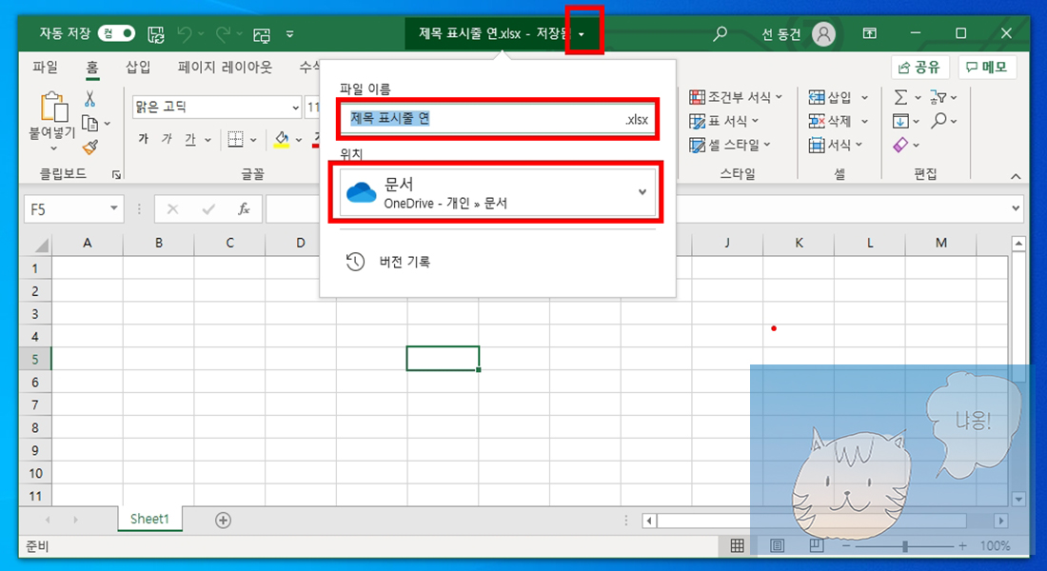The image size is (1047, 571).
Task: Open the clipboard group dialog launcher
Action: click(x=117, y=174)
